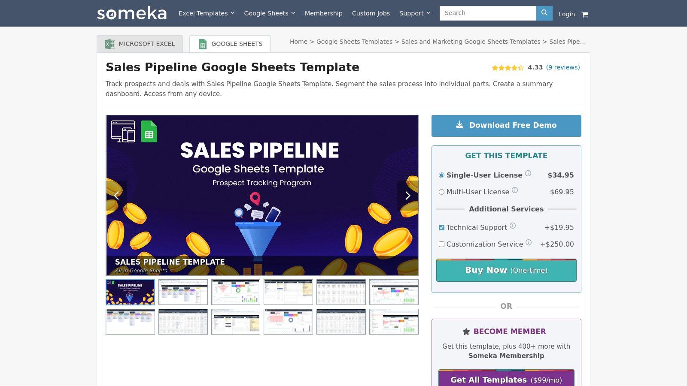Image resolution: width=687 pixels, height=386 pixels.
Task: Click Get All Templates membership button
Action: tap(506, 379)
